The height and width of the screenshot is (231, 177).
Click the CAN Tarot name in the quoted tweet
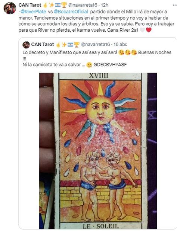pos(43,44)
